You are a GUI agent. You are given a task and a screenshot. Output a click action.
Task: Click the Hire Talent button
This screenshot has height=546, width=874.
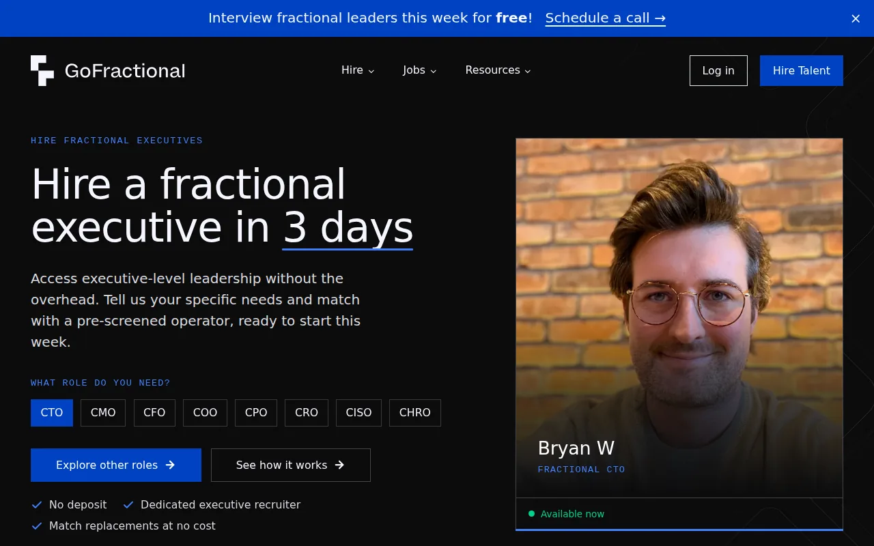coord(802,70)
